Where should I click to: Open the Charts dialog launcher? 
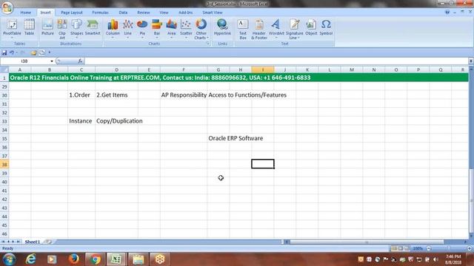coord(208,44)
